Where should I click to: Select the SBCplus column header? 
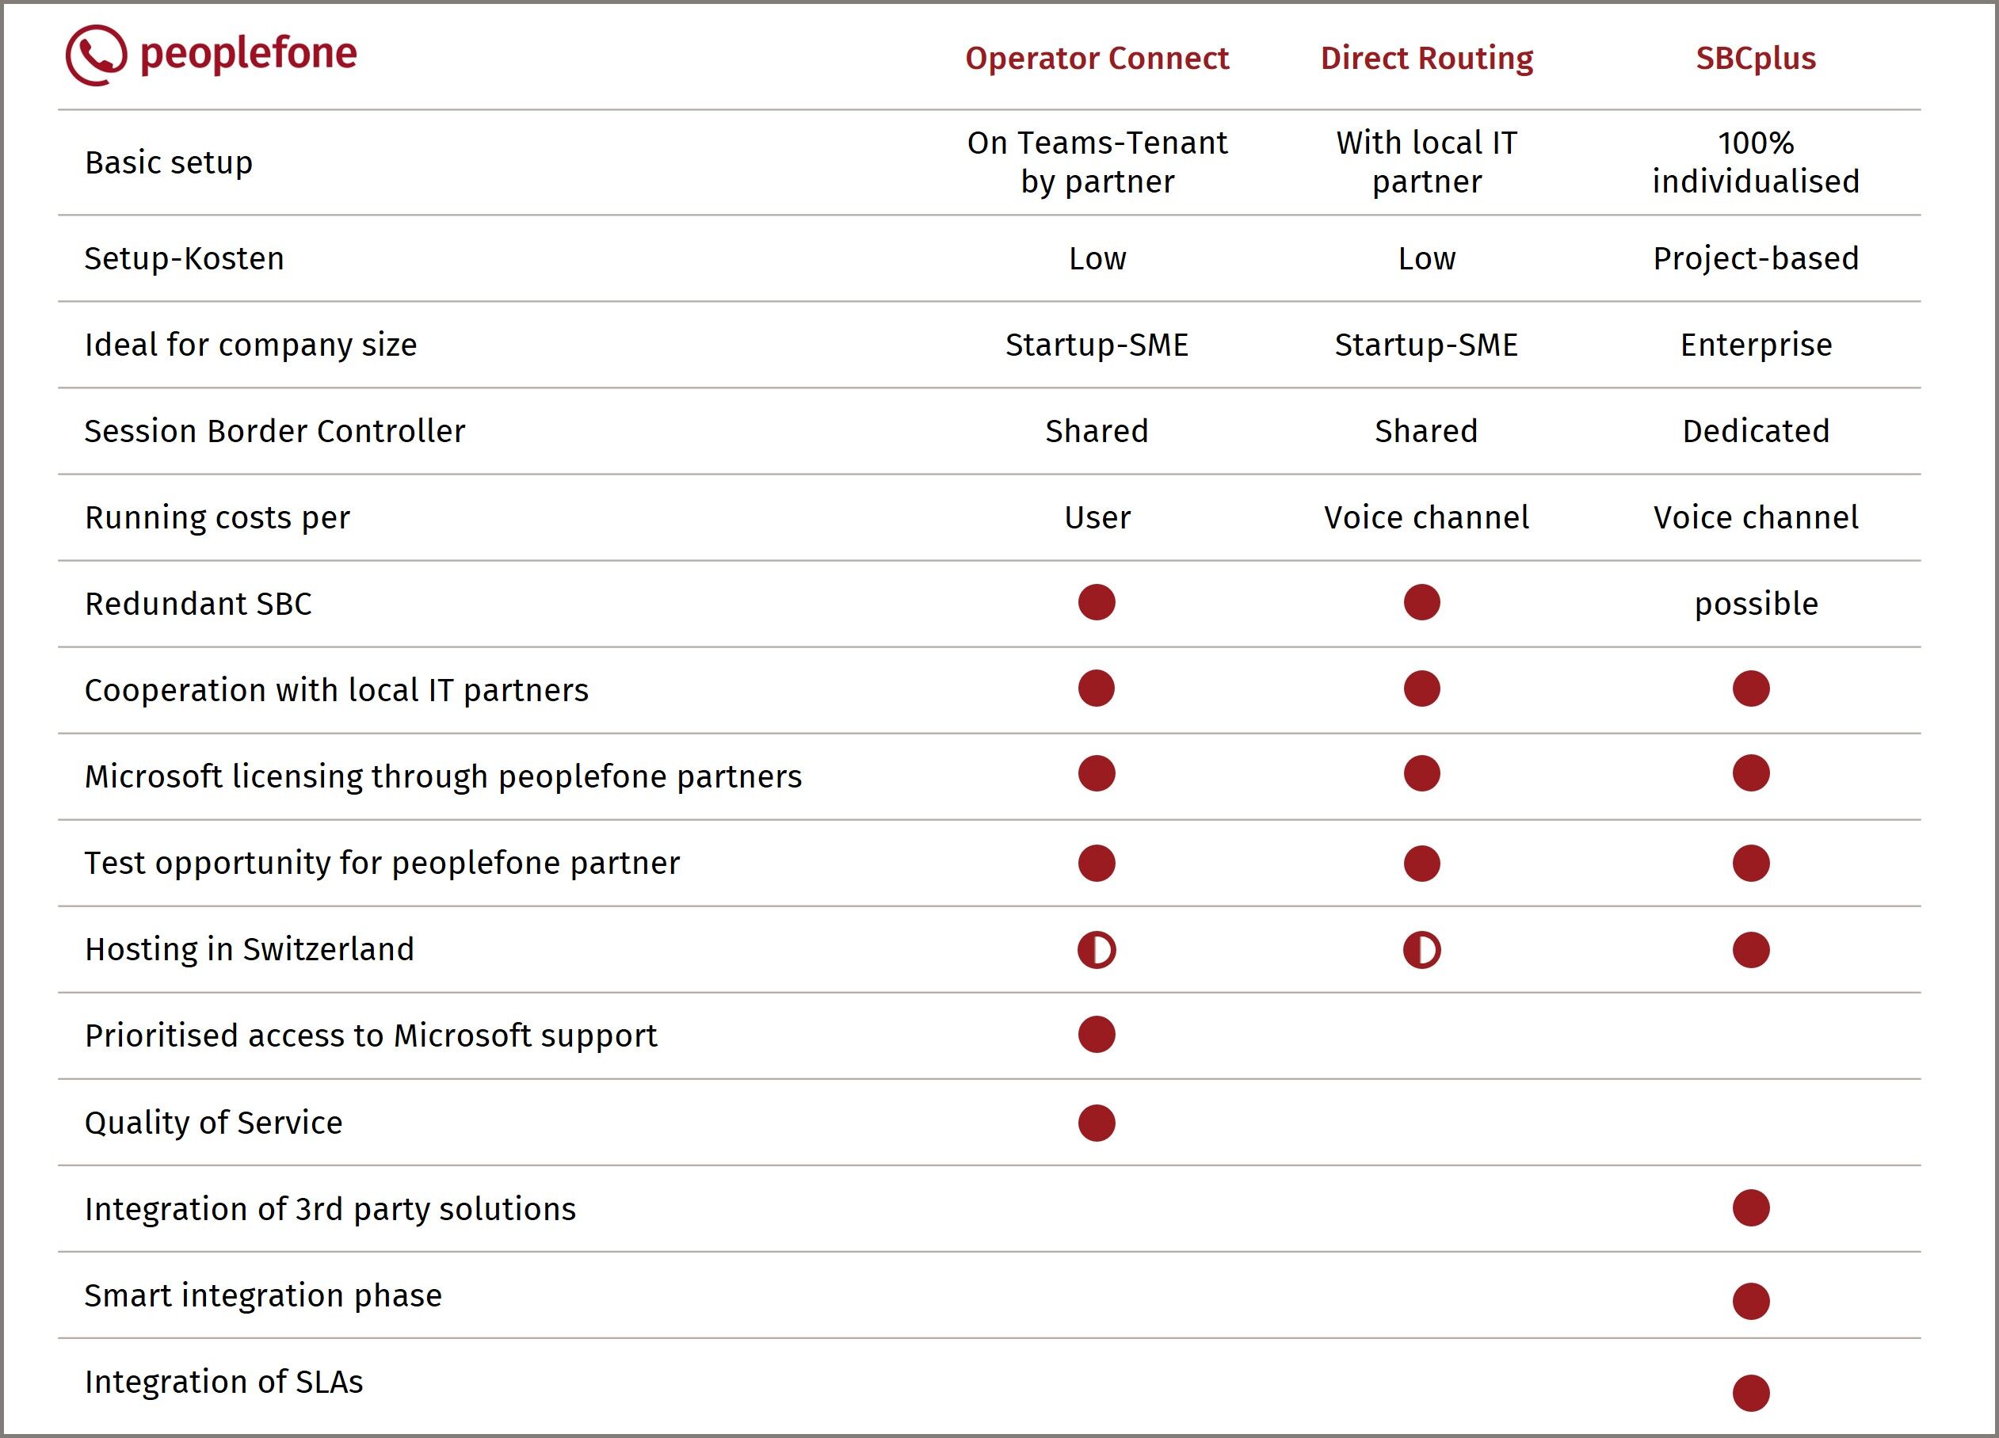coord(1756,58)
